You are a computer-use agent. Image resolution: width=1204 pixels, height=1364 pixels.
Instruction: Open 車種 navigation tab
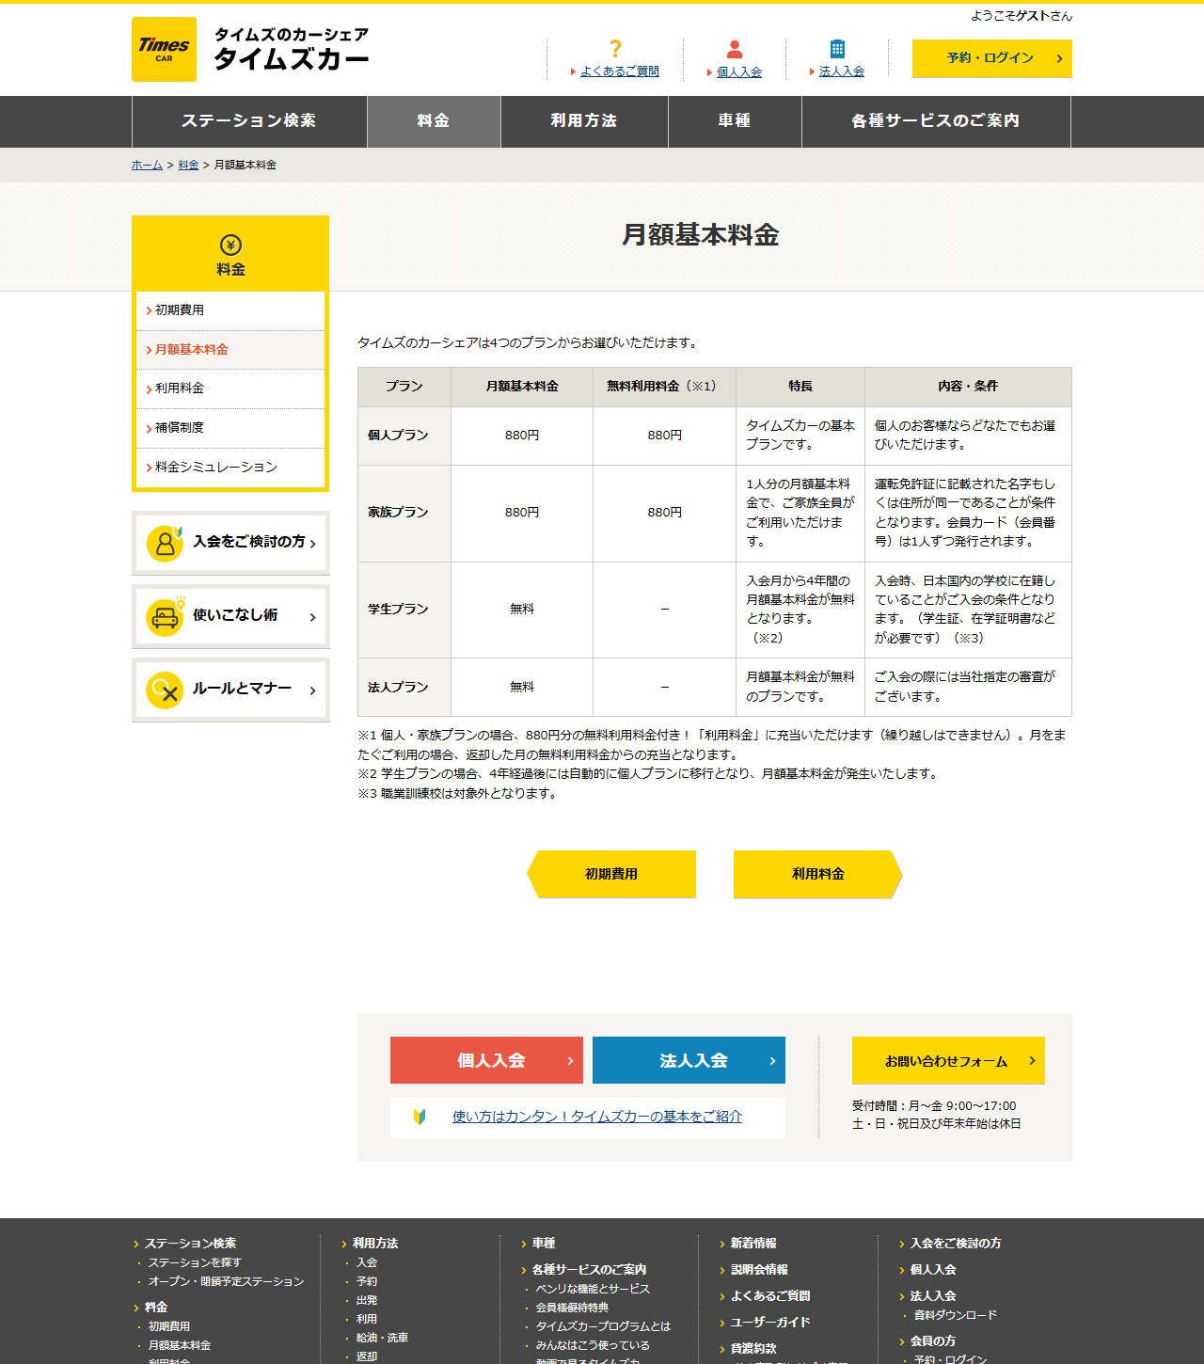tap(735, 121)
